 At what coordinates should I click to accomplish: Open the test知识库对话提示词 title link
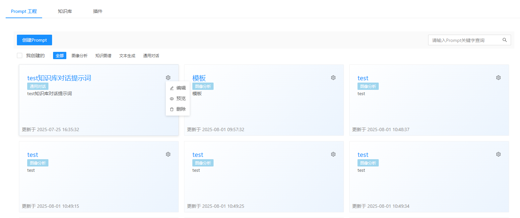59,78
